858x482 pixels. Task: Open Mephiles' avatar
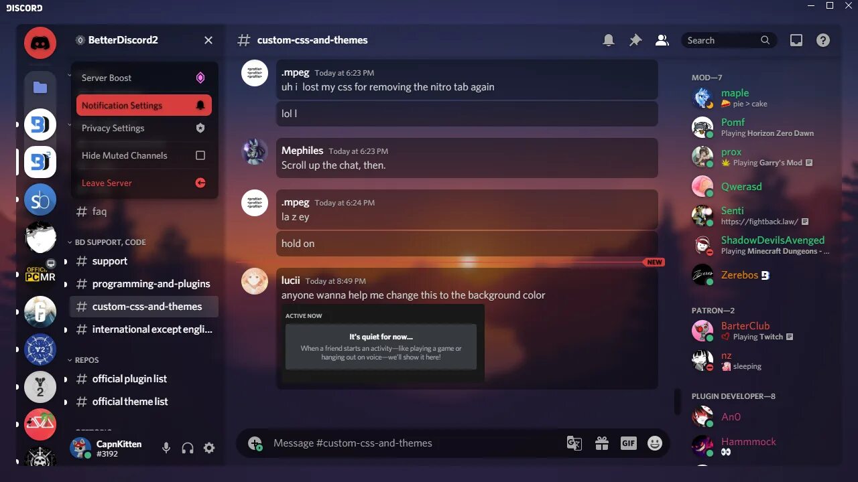[x=255, y=152]
